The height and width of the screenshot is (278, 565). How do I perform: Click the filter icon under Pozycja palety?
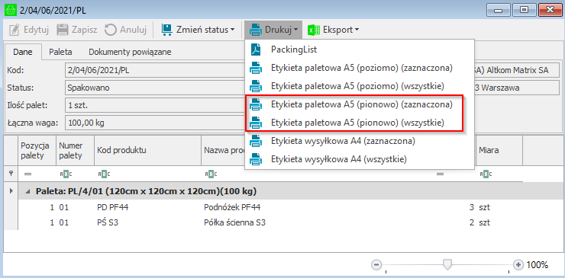(27, 174)
